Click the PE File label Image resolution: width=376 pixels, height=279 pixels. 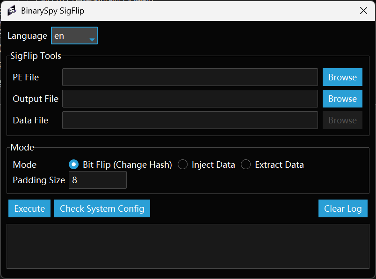coord(26,77)
